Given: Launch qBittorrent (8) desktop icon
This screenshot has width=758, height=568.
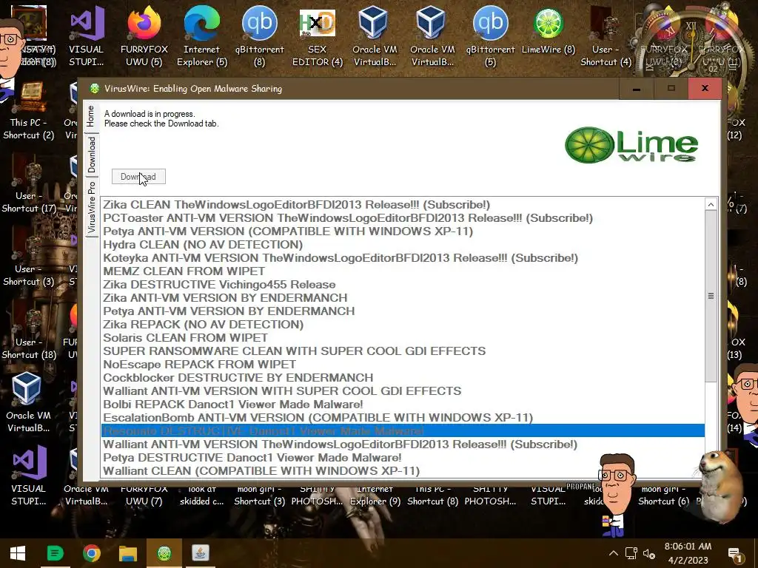Looking at the screenshot, I should 260,36.
